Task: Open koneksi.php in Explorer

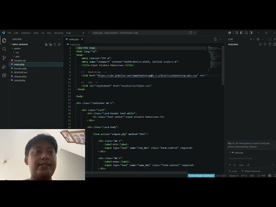Action: pyautogui.click(x=20, y=69)
